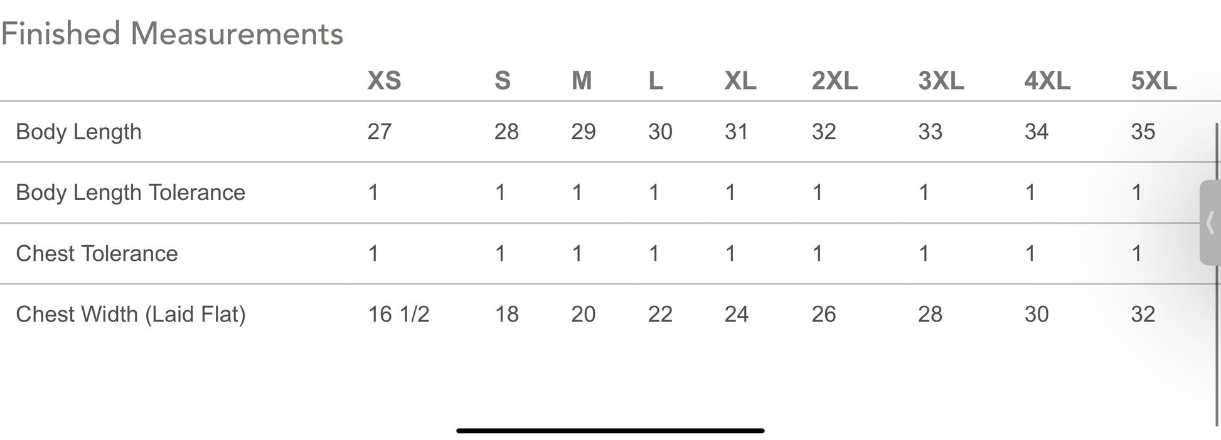Select the M body length value 29
This screenshot has width=1221, height=440.
583,132
